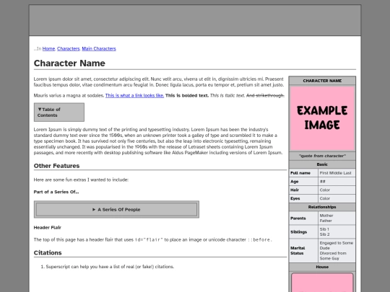The width and height of the screenshot is (390, 292).
Task: Click the 'Age' label cell
Action: point(303,182)
